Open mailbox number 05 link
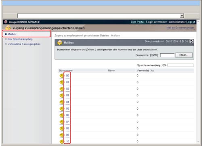Image resolution: width=202 pixels, height=146 pixels. (67, 108)
